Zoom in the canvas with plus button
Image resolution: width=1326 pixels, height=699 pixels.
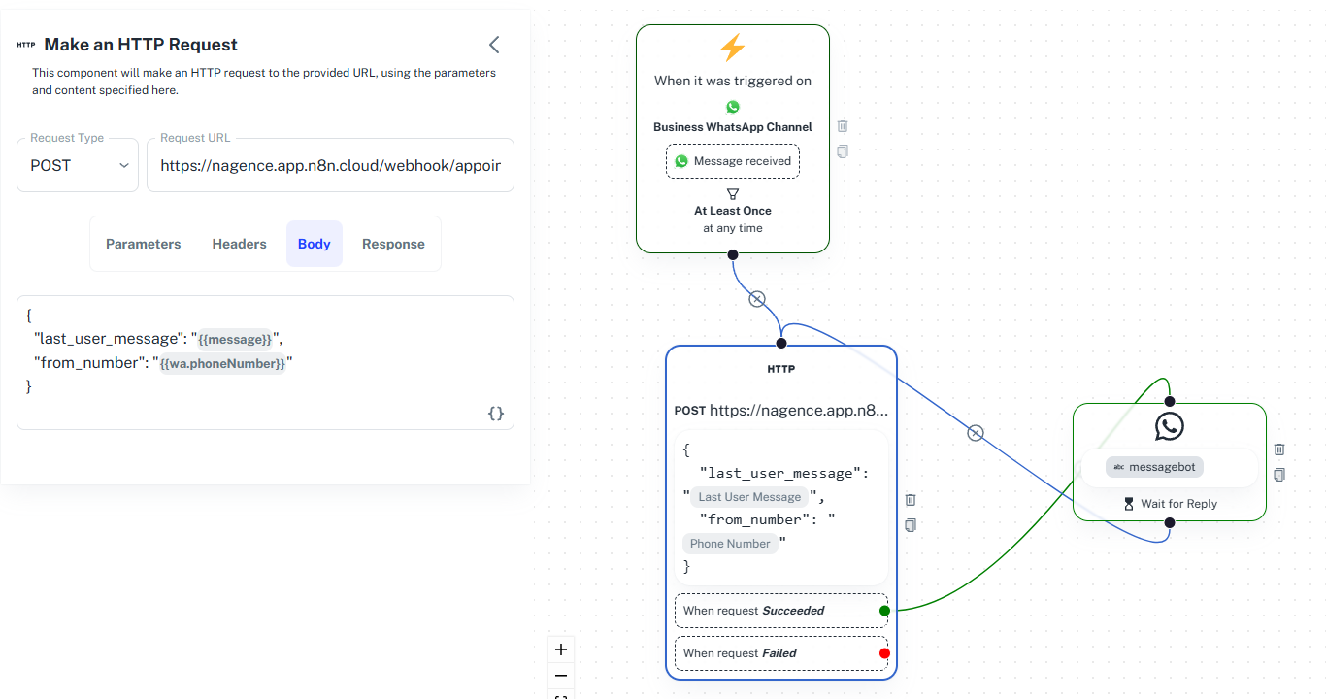tap(560, 649)
